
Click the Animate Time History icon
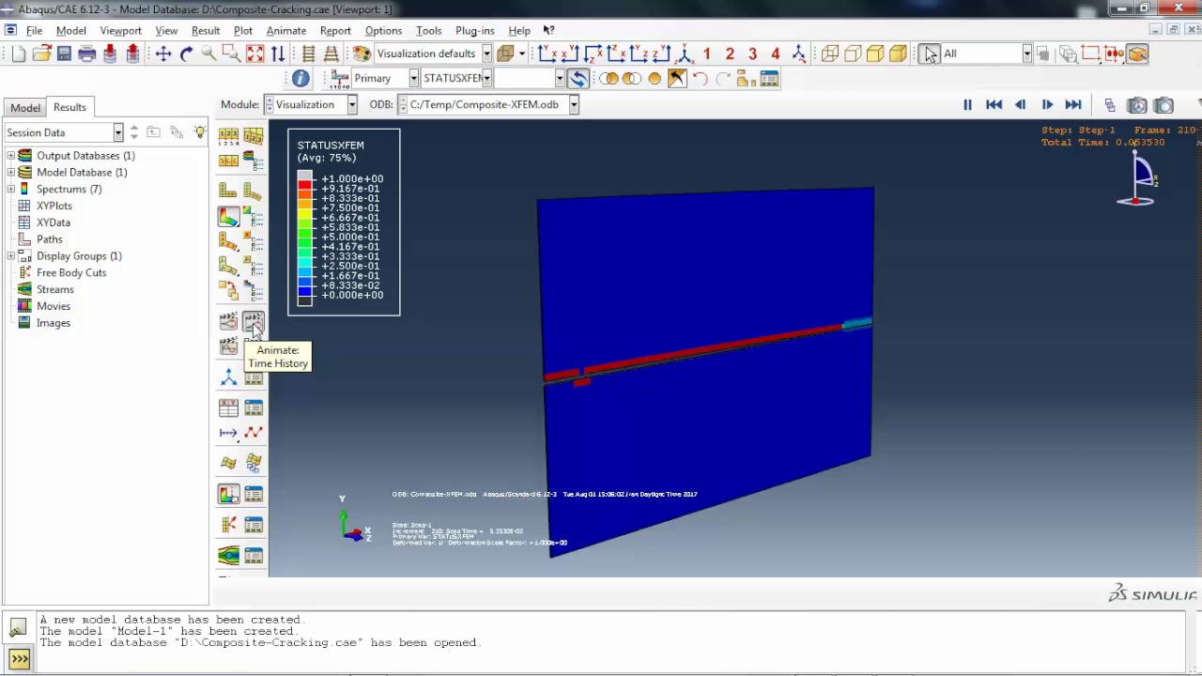click(x=254, y=323)
